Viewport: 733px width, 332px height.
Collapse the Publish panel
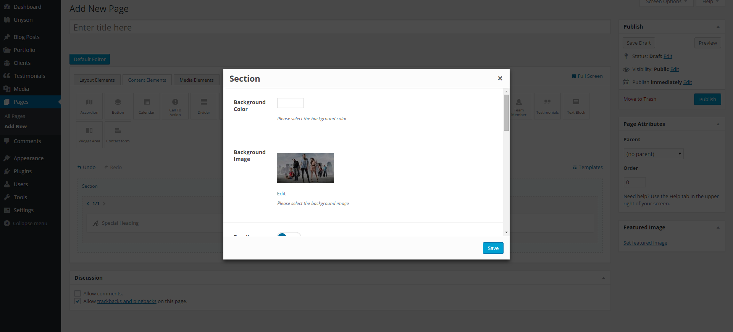tap(718, 27)
